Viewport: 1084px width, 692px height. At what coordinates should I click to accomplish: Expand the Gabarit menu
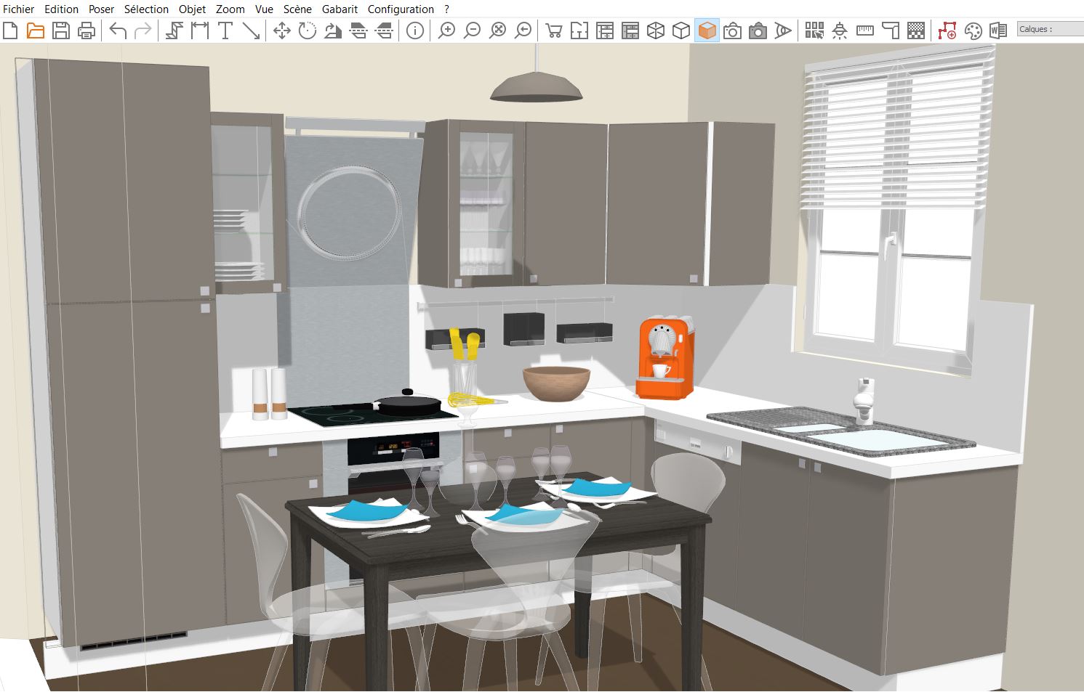click(340, 9)
